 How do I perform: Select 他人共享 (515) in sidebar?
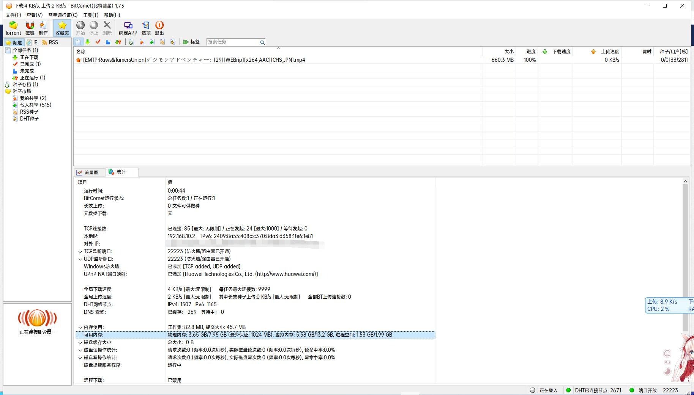point(35,105)
